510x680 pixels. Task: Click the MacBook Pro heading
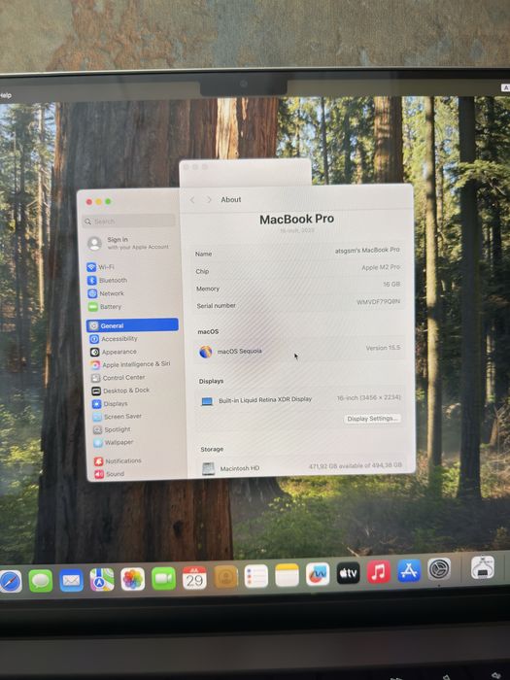click(x=296, y=219)
